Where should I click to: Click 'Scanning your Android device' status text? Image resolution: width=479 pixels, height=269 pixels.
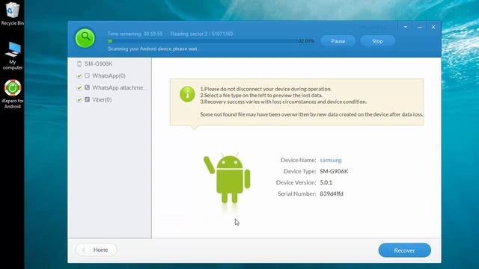[x=153, y=49]
